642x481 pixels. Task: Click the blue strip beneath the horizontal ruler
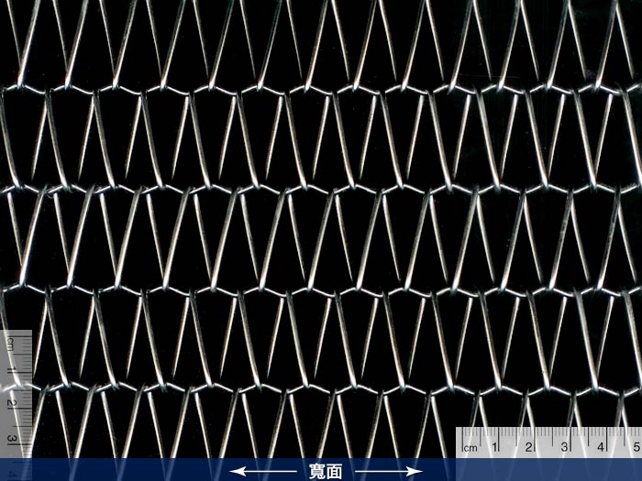[x=548, y=470]
